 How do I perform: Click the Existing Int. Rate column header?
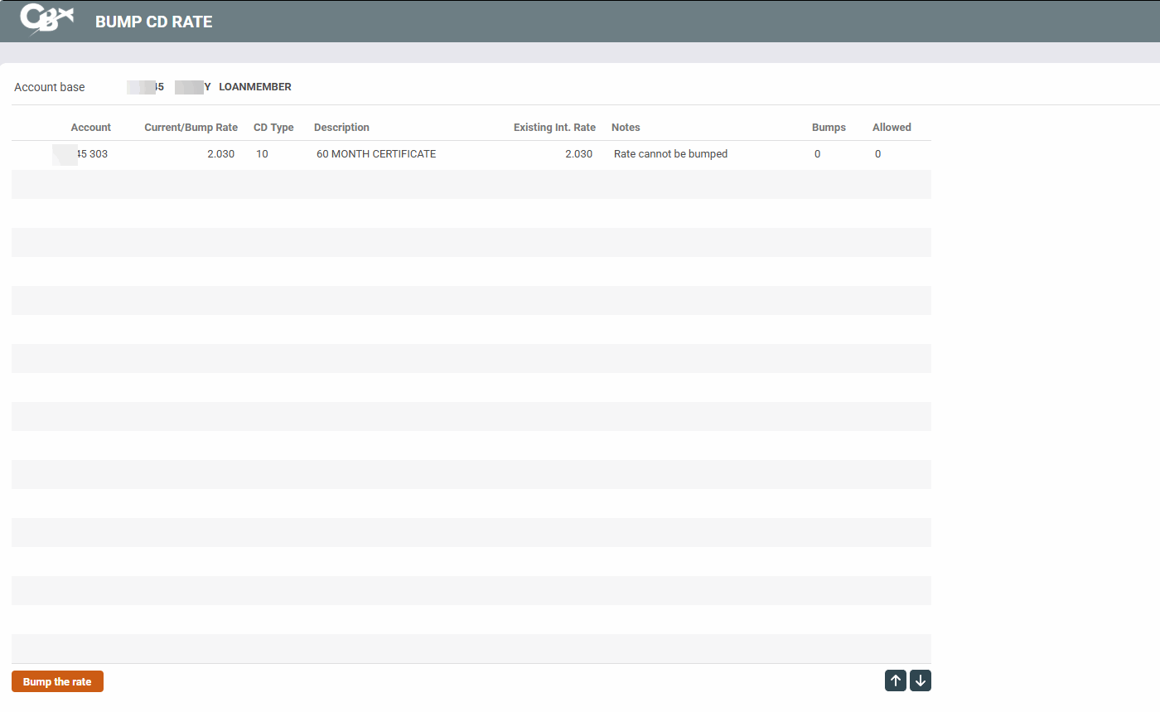[554, 128]
